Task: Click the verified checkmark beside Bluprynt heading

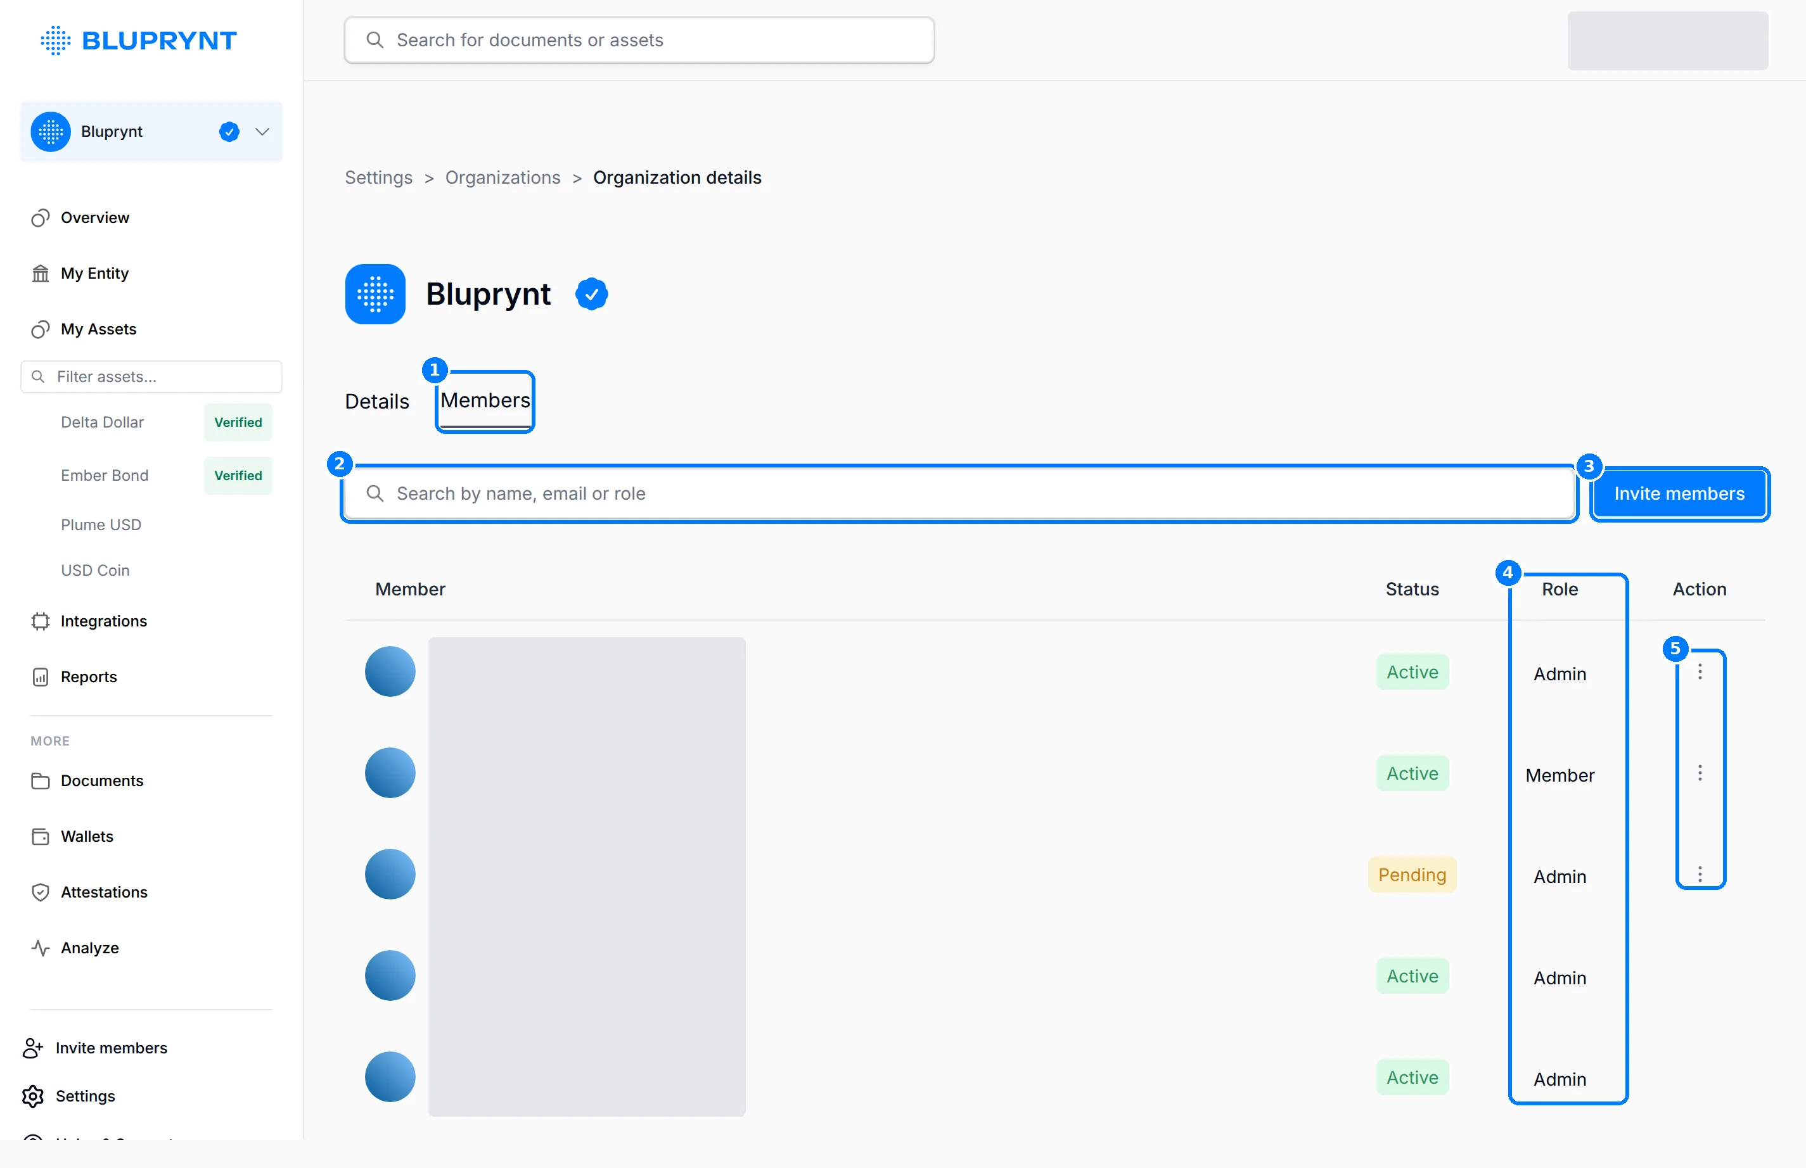Action: tap(592, 295)
